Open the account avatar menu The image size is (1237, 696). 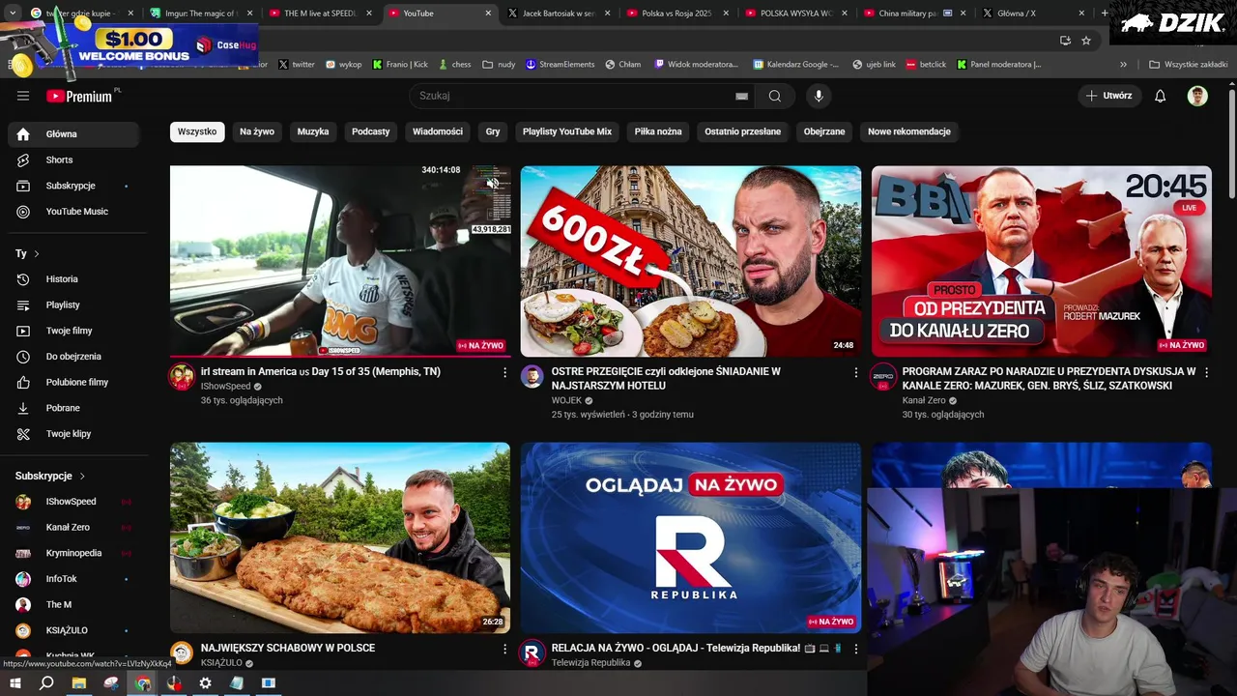pos(1197,96)
